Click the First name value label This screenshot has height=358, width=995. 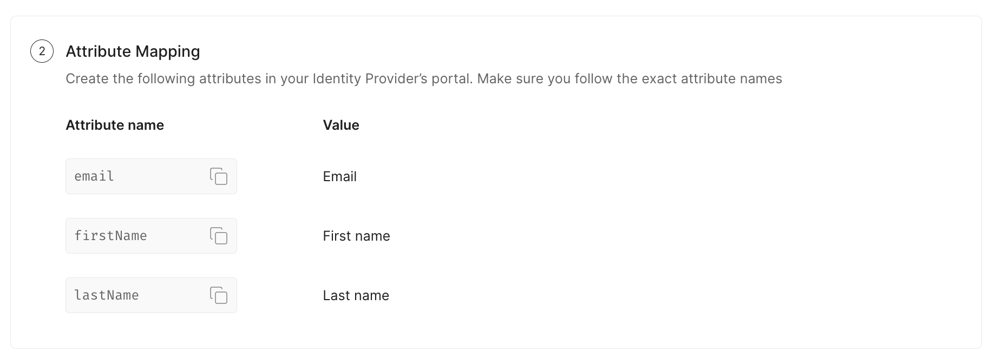click(356, 236)
